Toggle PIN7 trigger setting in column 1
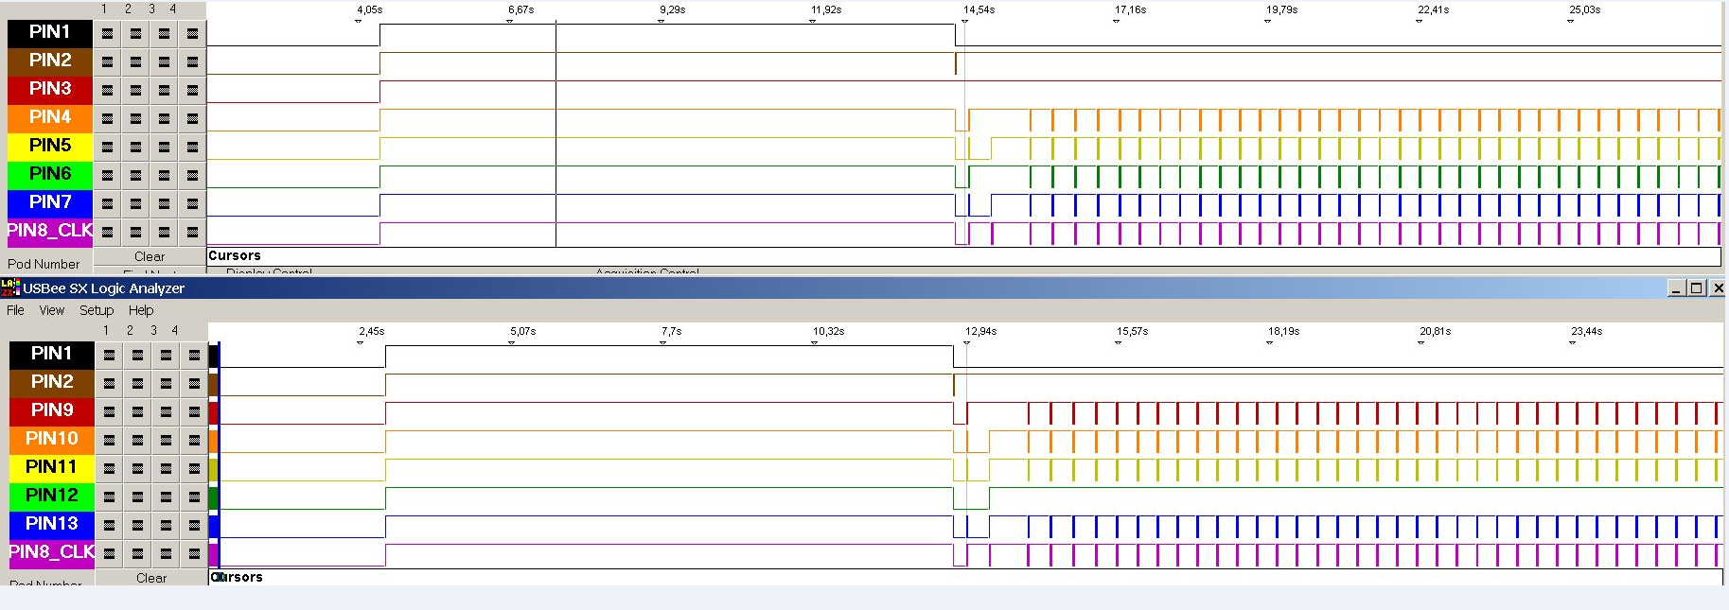 coord(107,203)
